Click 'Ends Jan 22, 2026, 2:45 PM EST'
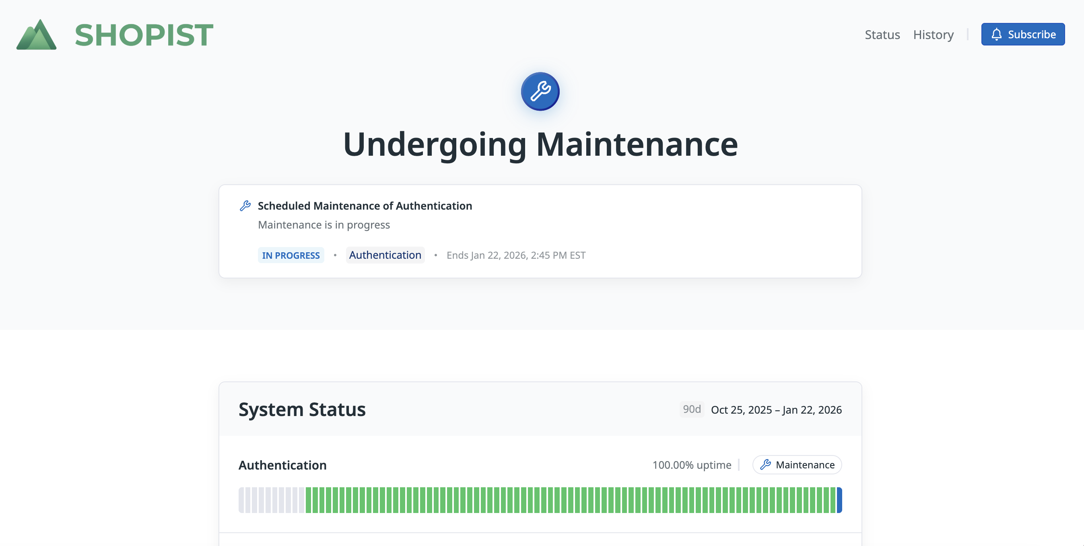This screenshot has height=546, width=1084. (x=515, y=255)
